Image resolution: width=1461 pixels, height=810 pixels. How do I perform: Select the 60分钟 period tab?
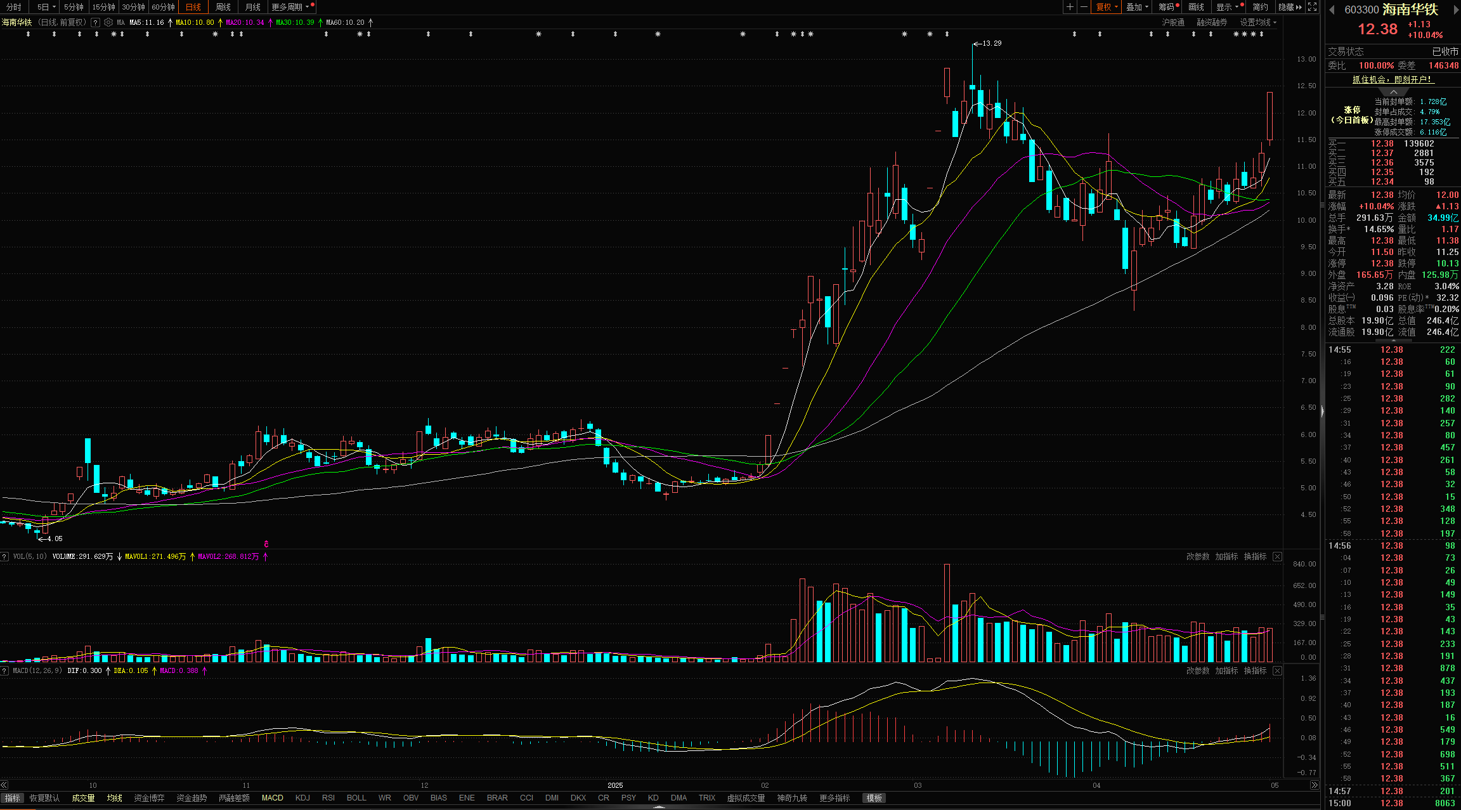coord(164,7)
